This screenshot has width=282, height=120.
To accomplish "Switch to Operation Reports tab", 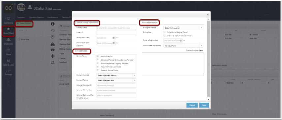I will click(36, 17).
